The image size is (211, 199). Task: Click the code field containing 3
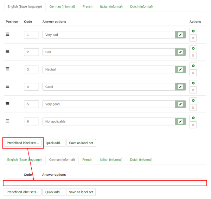click(x=31, y=70)
